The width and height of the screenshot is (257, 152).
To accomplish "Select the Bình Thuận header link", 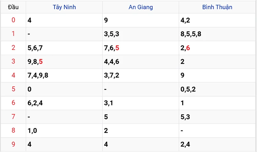I will point(217,7).
